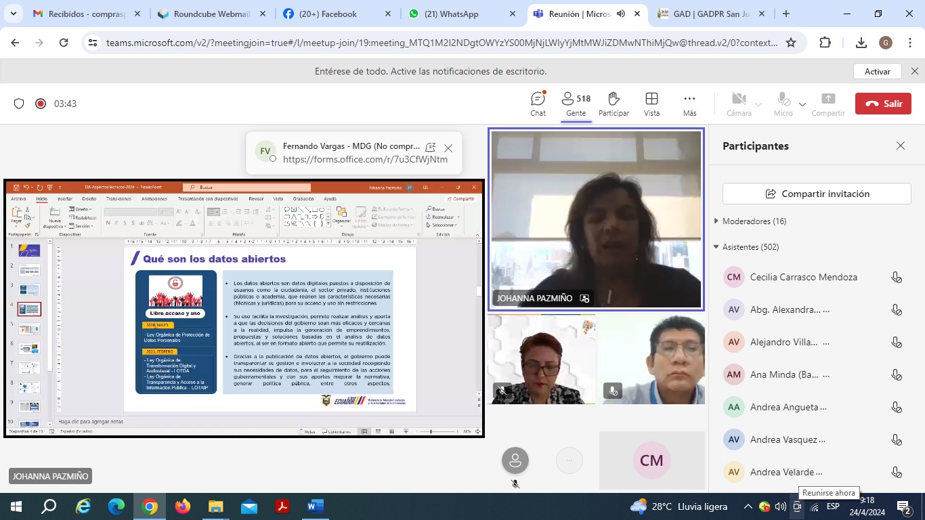Toggle Cecilia Carrasco Mendoza's microphone icon
The image size is (925, 520).
tap(897, 277)
